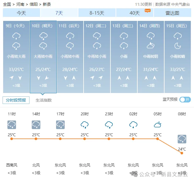The width and height of the screenshot is (194, 182).
Task: Click night rain icon for 11日
Action: coord(70,46)
